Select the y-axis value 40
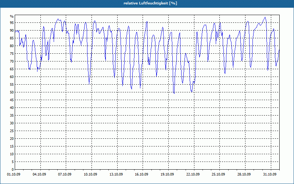294x184 pixels. [12, 108]
